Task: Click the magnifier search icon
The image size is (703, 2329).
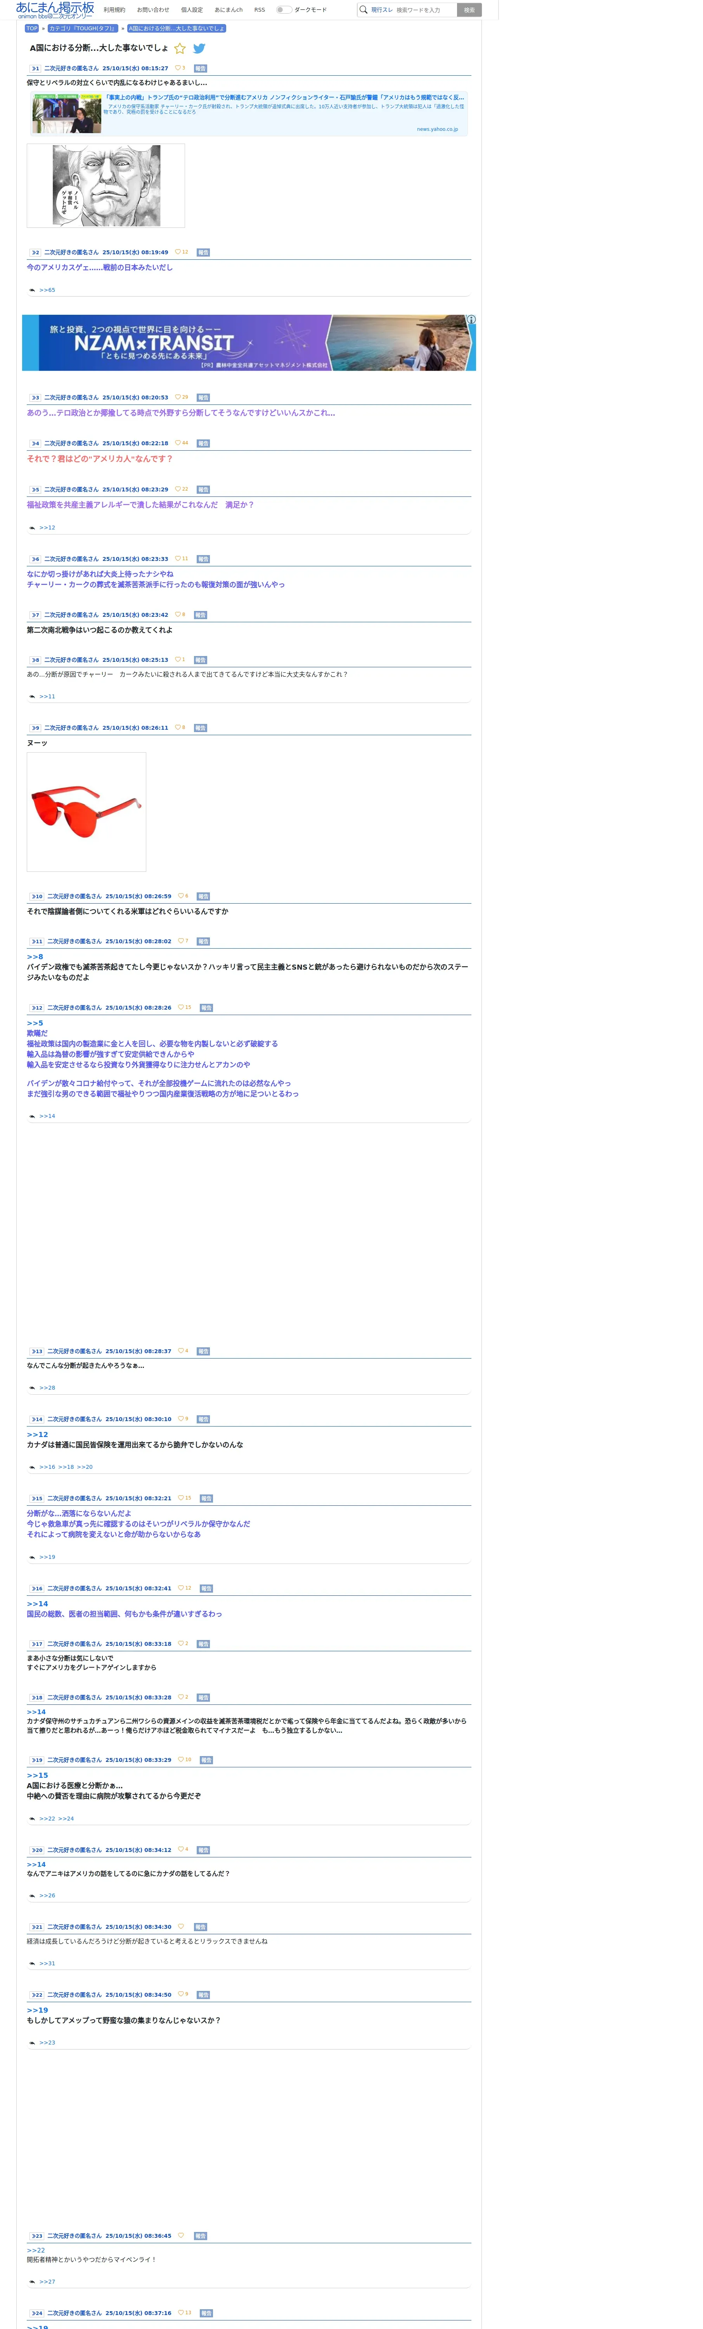Action: [x=363, y=10]
